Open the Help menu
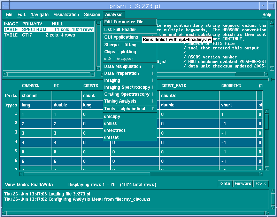Viewport: 277px width, 217px height. (x=267, y=15)
